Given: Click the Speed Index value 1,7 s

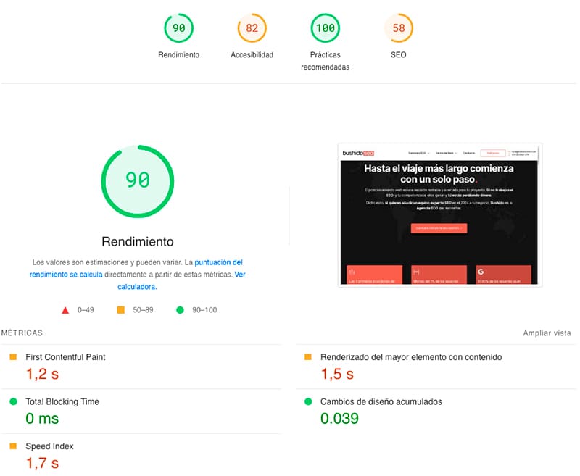Looking at the screenshot, I should pos(42,462).
